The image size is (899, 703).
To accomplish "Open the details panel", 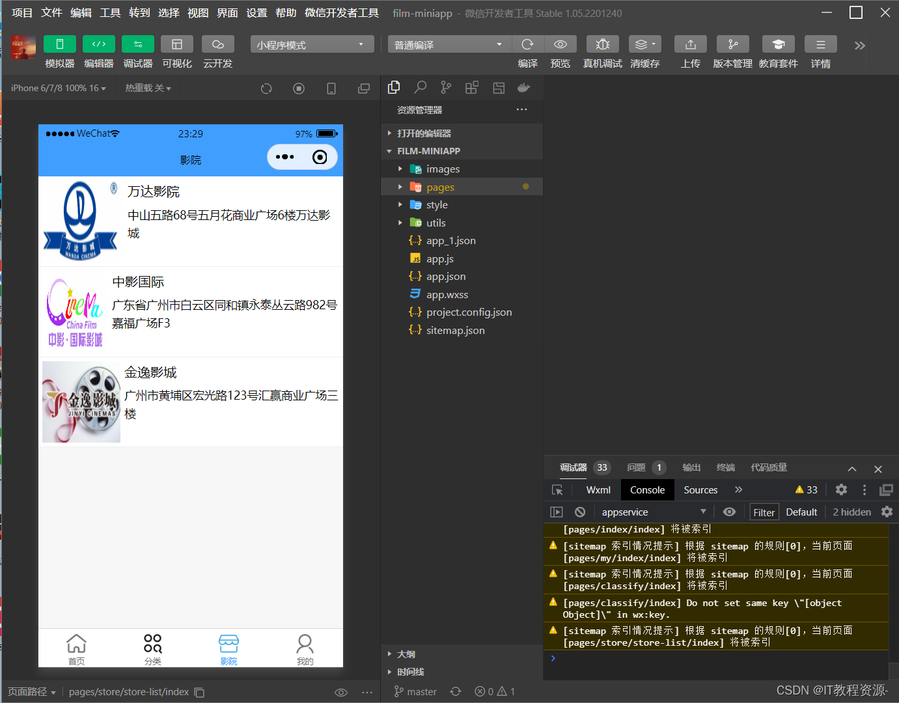I will tap(821, 44).
